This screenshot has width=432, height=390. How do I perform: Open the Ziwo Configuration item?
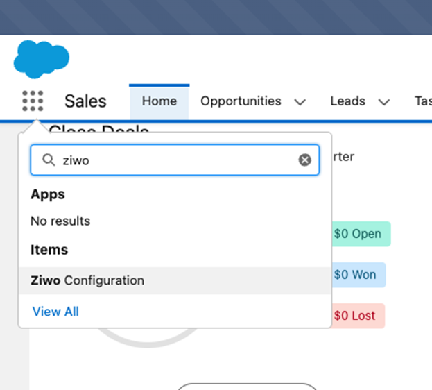click(x=175, y=280)
